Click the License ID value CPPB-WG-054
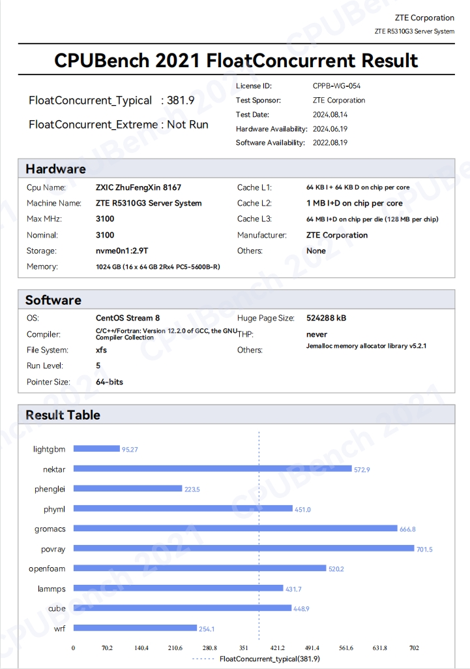470x669 pixels. coord(336,86)
